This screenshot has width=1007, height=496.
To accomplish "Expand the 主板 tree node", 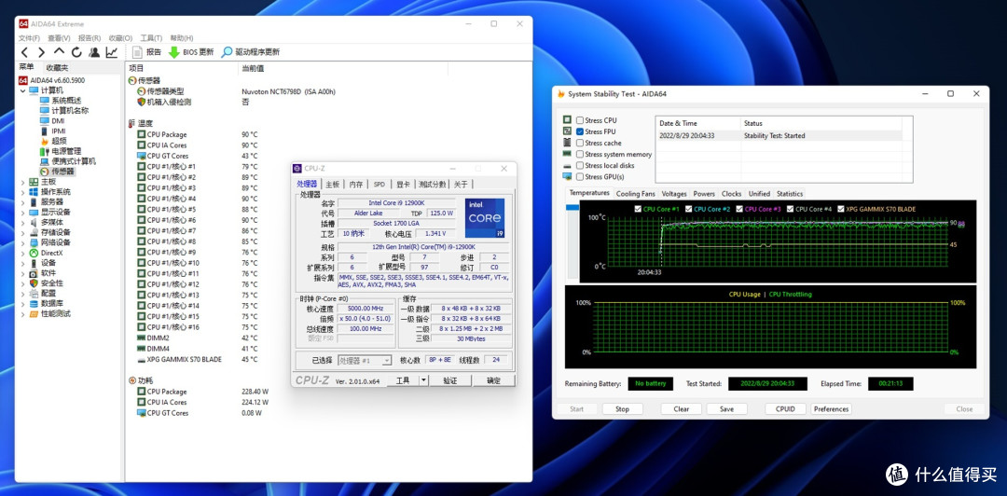I will [23, 182].
